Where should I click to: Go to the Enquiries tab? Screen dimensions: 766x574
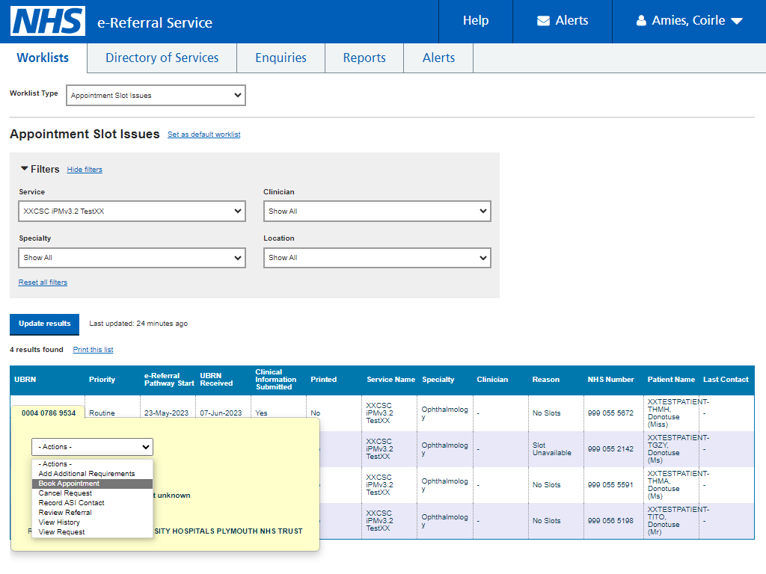(281, 58)
